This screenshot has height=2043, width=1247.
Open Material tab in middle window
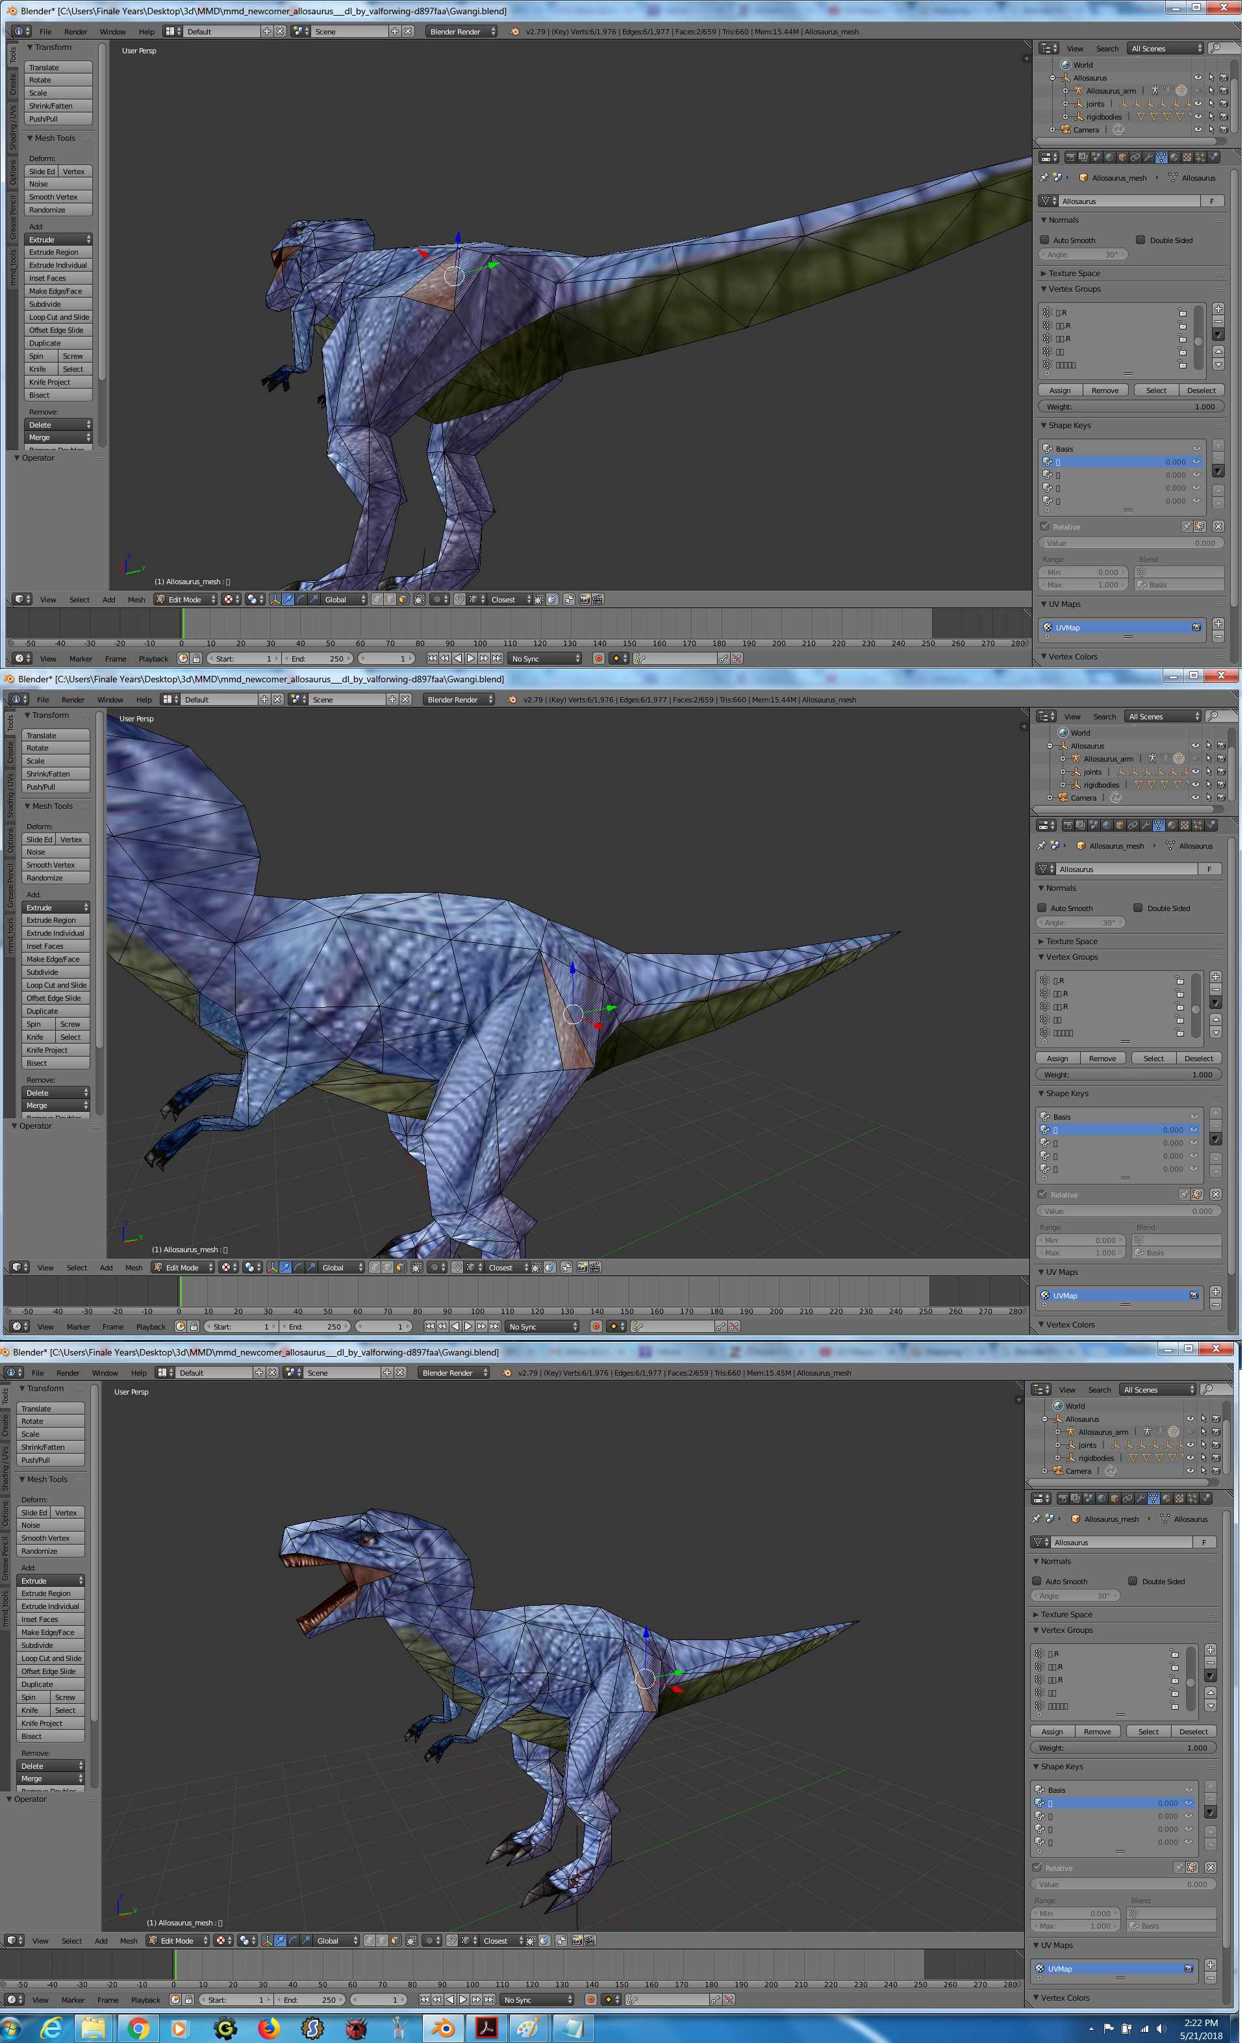(1172, 825)
